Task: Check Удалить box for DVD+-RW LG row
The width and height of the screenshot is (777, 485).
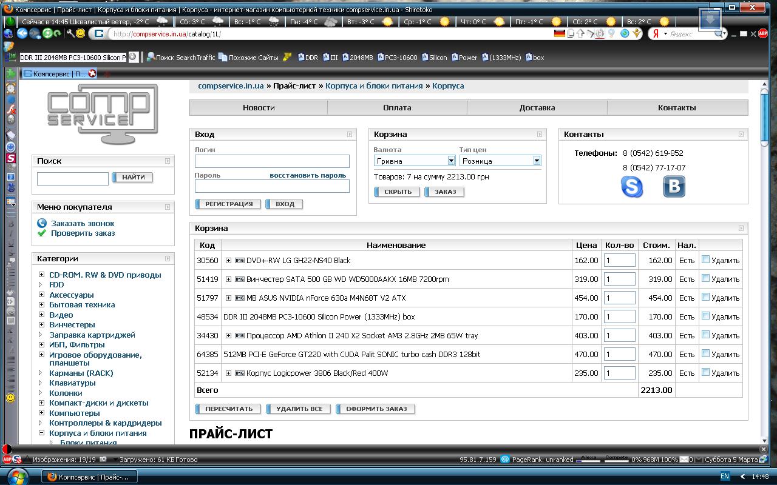Action: [x=705, y=259]
